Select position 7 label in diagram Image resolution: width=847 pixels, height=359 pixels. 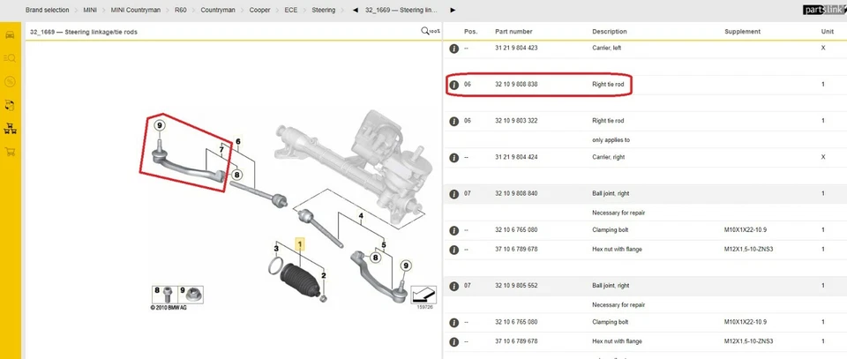[221, 149]
